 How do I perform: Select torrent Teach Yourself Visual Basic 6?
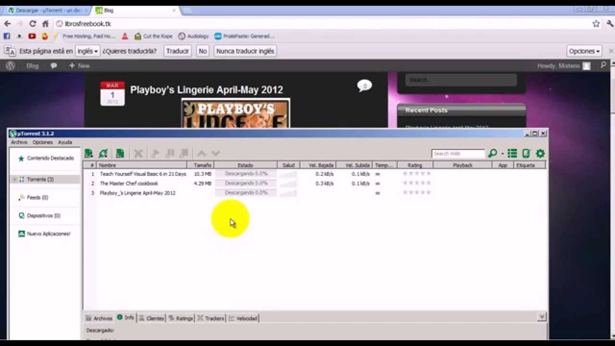(143, 174)
